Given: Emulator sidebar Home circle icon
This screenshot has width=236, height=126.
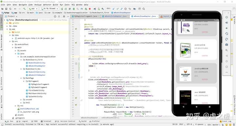Looking at the screenshot, I should (x=226, y=61).
